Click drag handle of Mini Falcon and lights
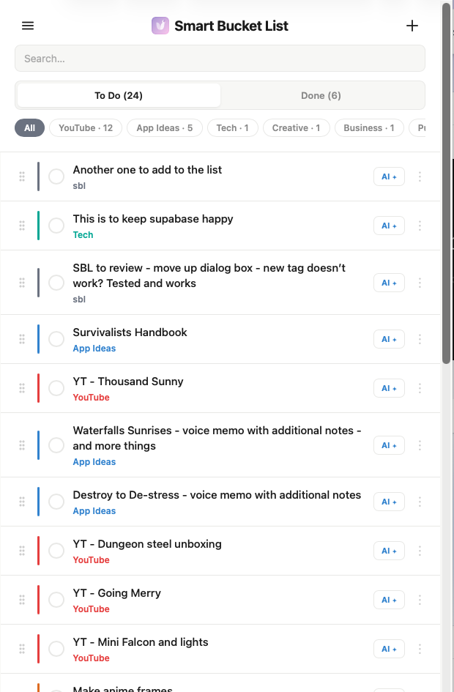Image resolution: width=454 pixels, height=692 pixels. click(x=22, y=648)
